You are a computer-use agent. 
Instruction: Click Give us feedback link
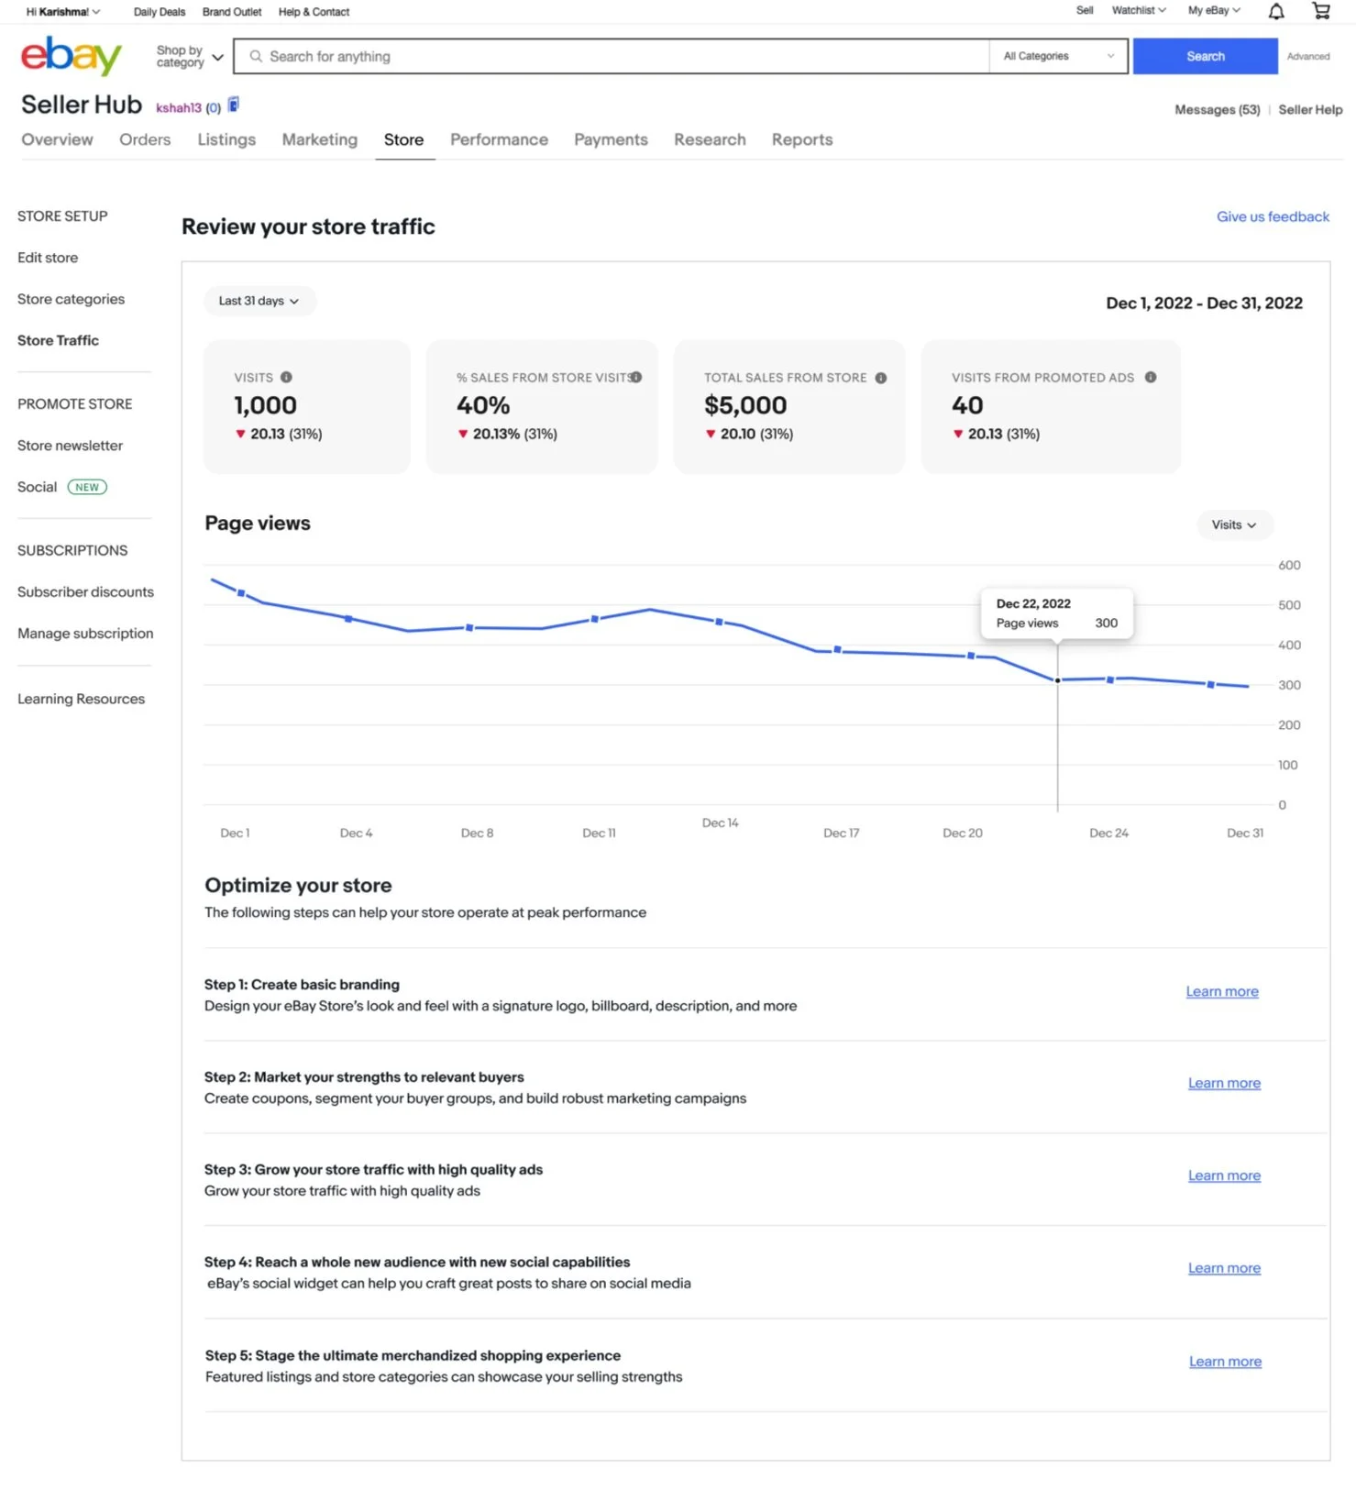click(x=1273, y=216)
